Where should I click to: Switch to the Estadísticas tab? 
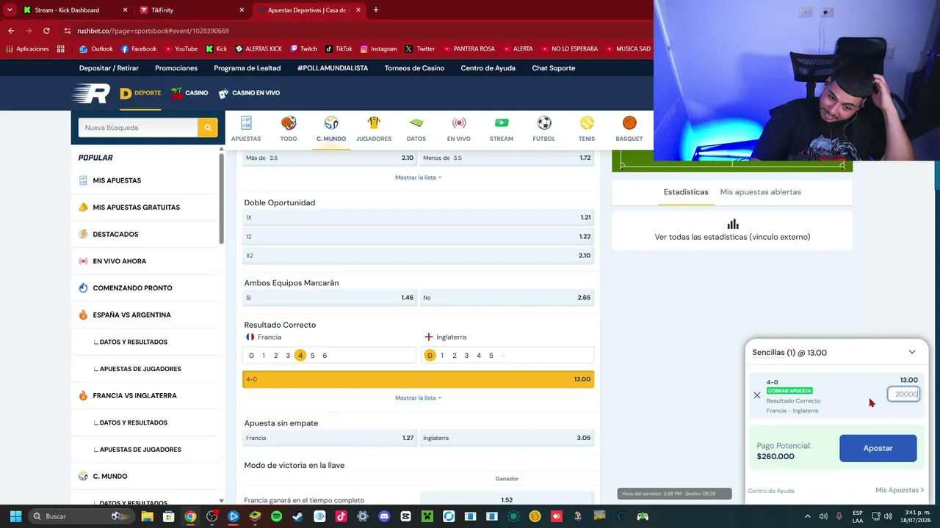tap(686, 192)
